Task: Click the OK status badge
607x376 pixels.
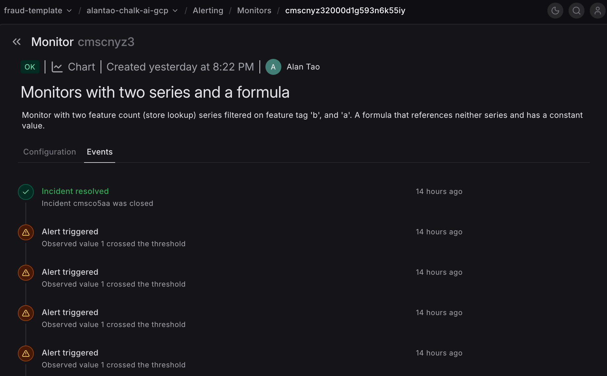Action: (30, 67)
